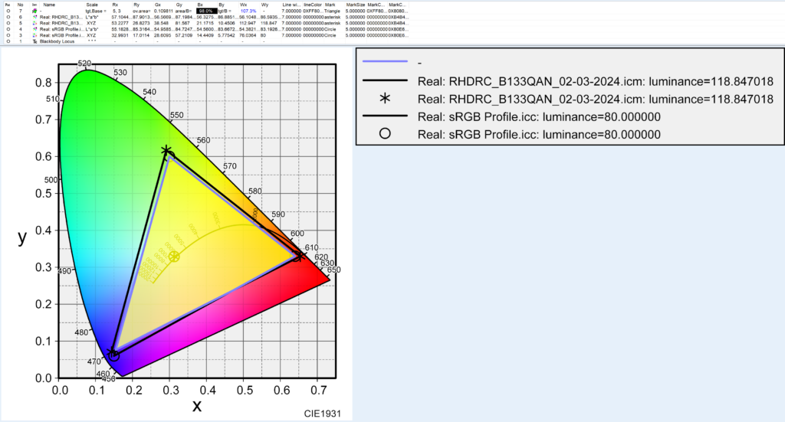
Task: Click the 57.2109 Gy value in row 3
Action: point(184,35)
